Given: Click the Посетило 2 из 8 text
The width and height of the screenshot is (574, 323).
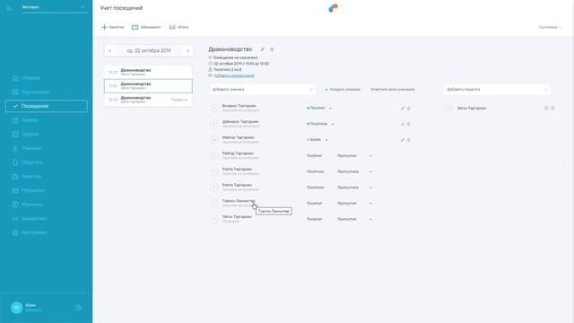Looking at the screenshot, I should click(227, 70).
